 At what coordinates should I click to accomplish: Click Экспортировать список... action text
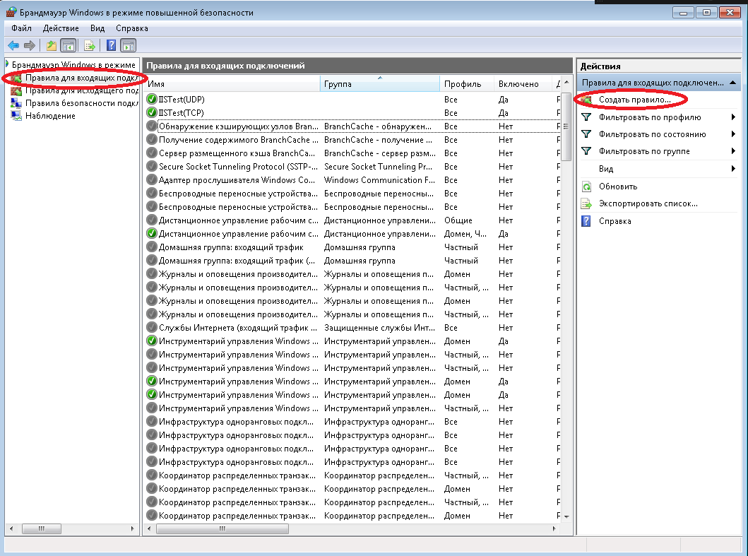pos(648,203)
